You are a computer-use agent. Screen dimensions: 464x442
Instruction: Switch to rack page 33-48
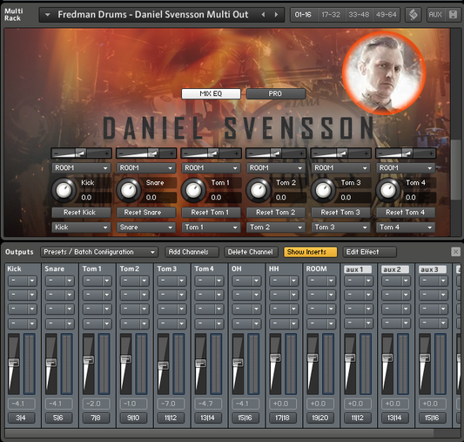click(359, 15)
